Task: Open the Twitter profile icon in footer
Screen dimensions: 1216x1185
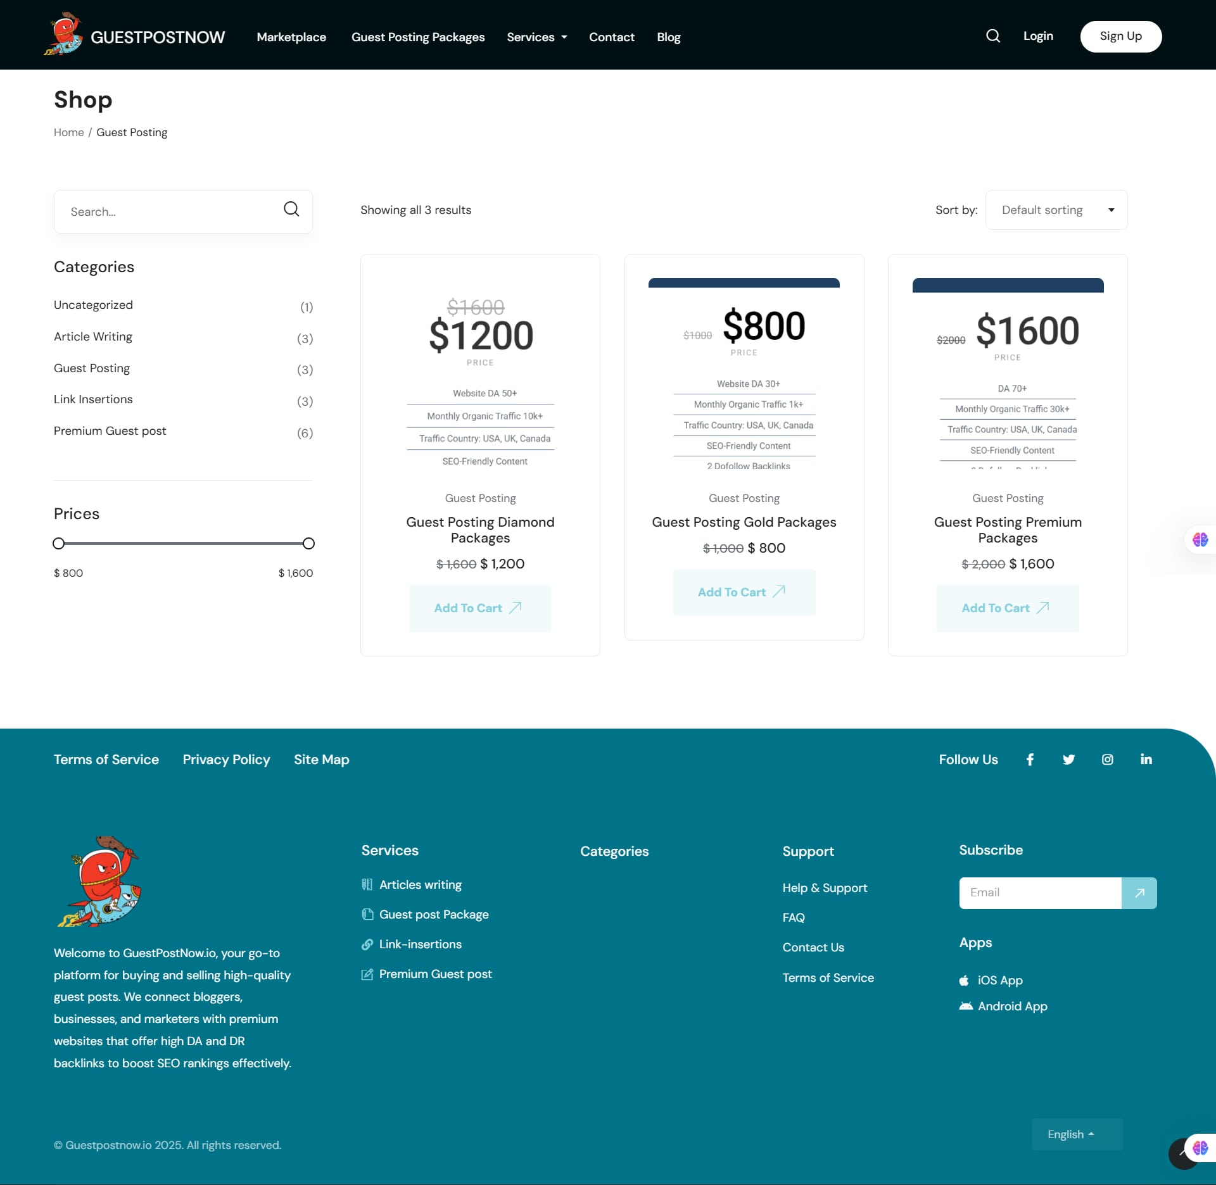Action: [1068, 759]
